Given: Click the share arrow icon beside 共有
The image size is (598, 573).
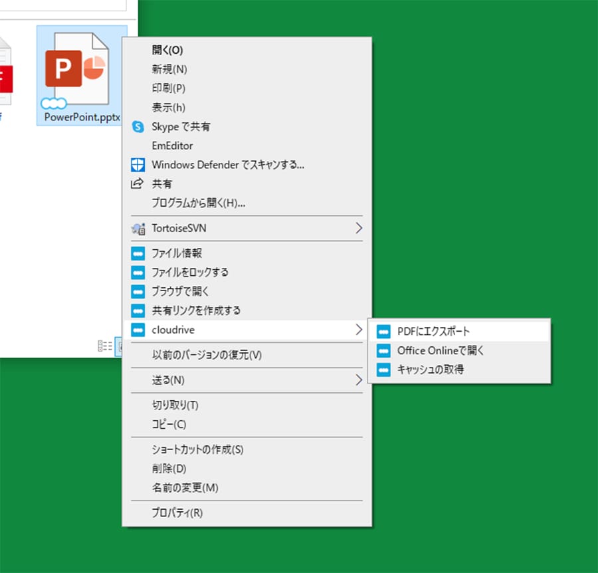Looking at the screenshot, I should [138, 184].
